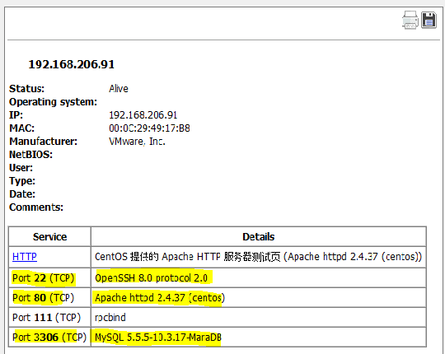Click the print report icon
Screen dimensions: 445x354
point(410,20)
